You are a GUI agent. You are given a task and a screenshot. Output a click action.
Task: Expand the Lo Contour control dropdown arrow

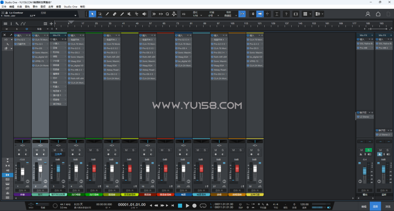point(75,15)
